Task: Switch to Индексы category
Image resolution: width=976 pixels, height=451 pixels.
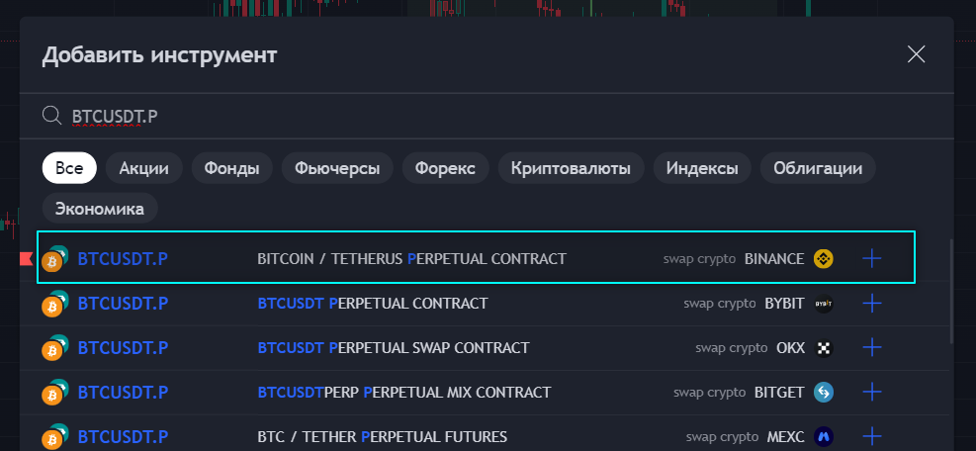Action: [701, 168]
